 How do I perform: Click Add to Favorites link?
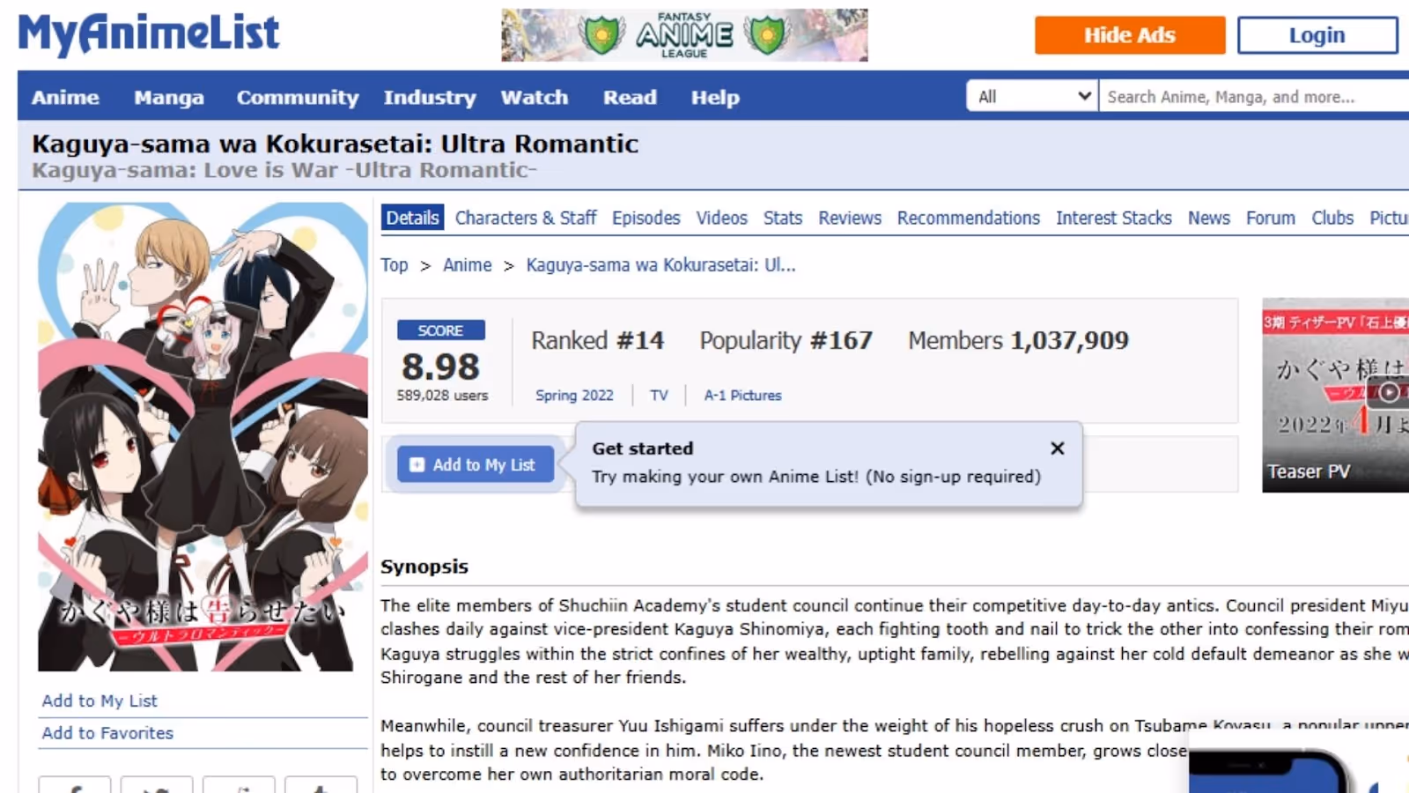click(x=107, y=733)
